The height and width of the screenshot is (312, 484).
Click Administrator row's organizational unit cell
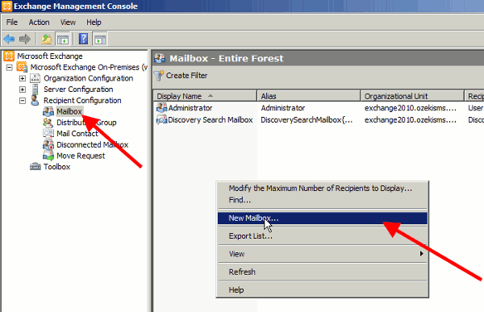click(x=411, y=108)
